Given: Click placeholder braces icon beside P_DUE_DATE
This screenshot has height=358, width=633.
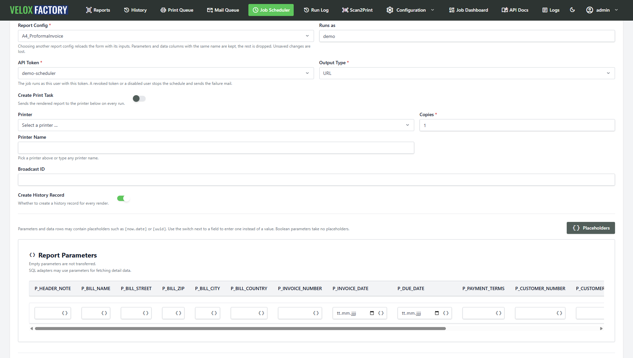Looking at the screenshot, I should pyautogui.click(x=446, y=313).
